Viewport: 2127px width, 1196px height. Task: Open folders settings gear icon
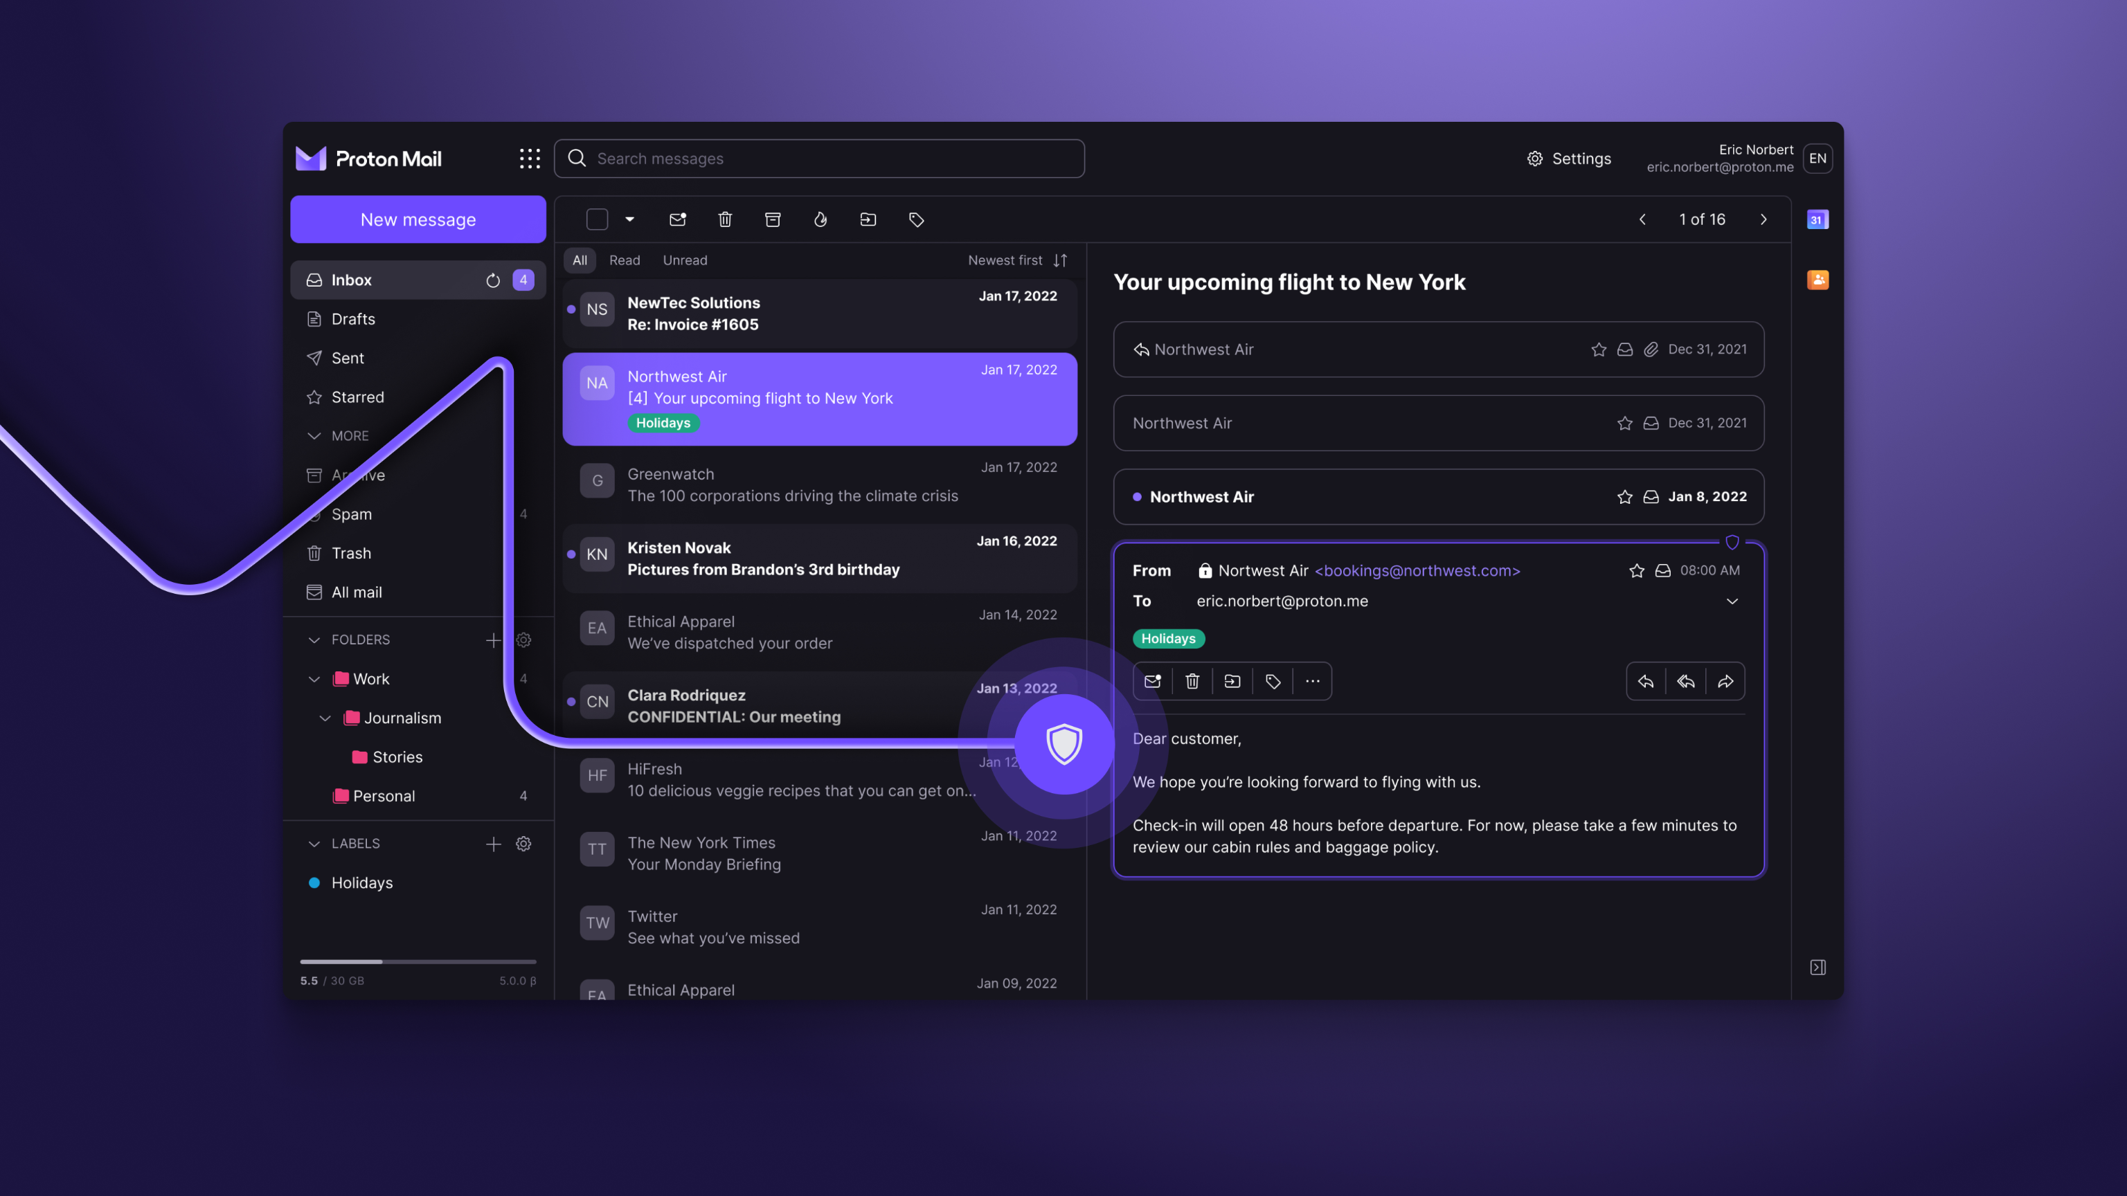(523, 640)
